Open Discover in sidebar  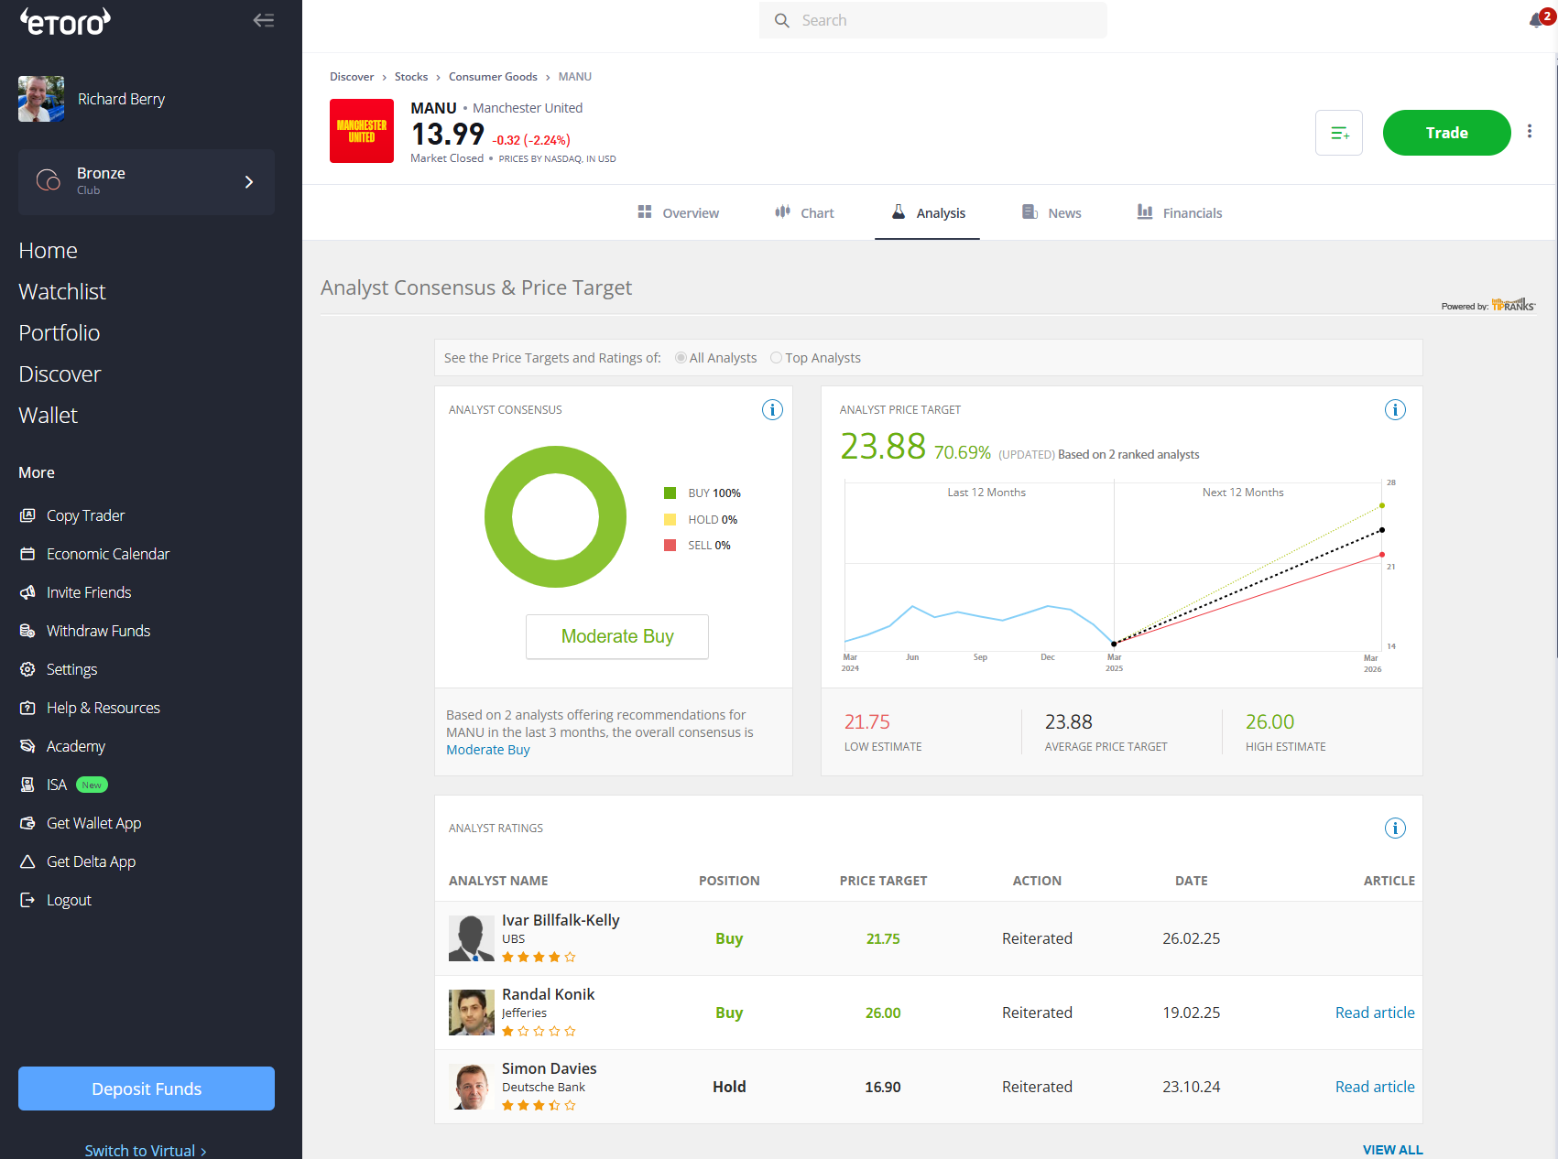[60, 374]
